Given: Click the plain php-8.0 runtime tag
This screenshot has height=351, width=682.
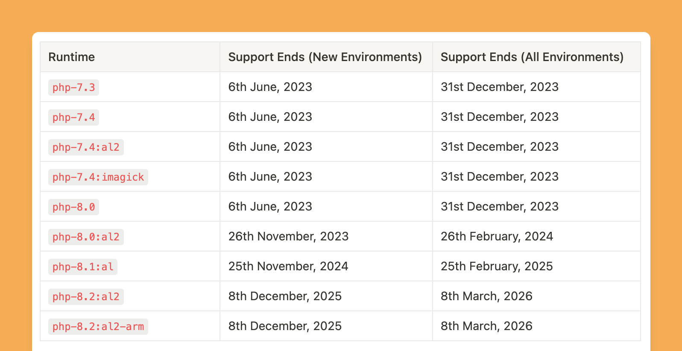Looking at the screenshot, I should tap(73, 207).
